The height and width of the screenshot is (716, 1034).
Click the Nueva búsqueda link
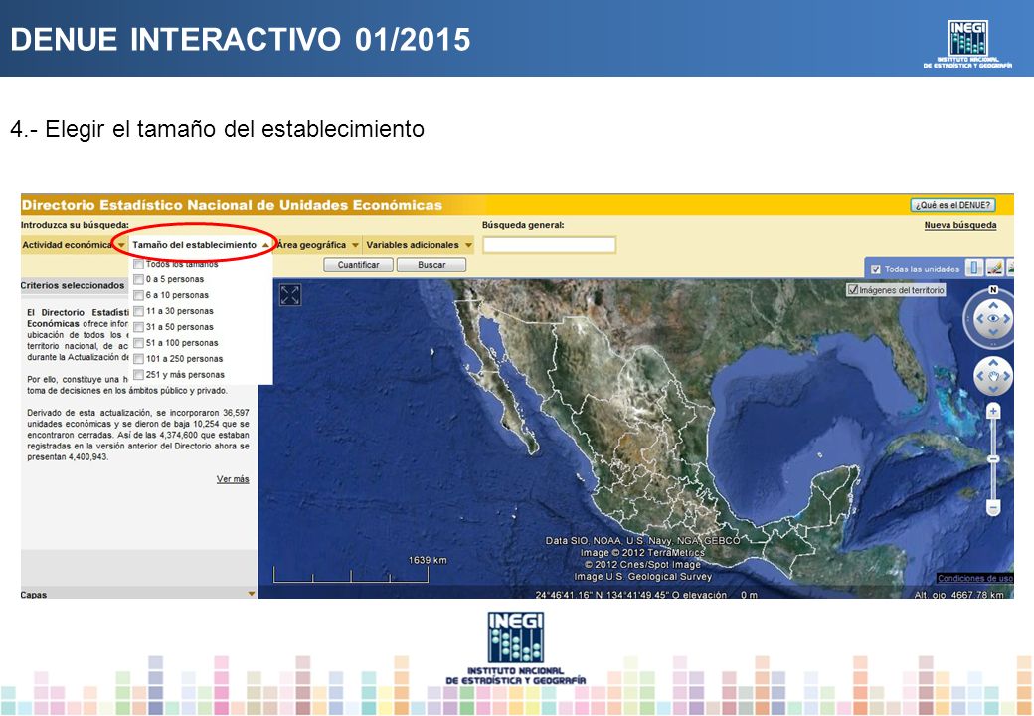pos(960,225)
